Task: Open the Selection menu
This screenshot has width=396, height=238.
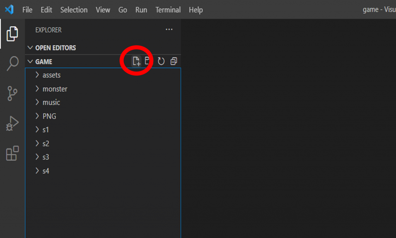Action: click(x=74, y=10)
